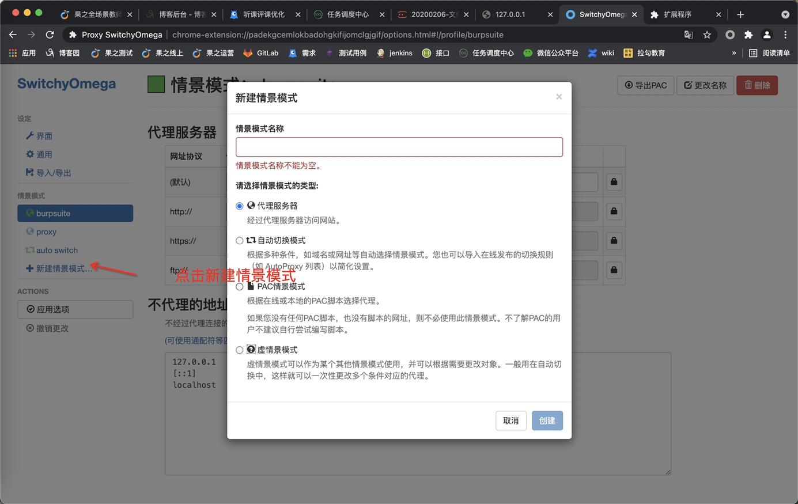Open the GitLab bookmark
Screen dimensions: 798x504
pos(261,53)
